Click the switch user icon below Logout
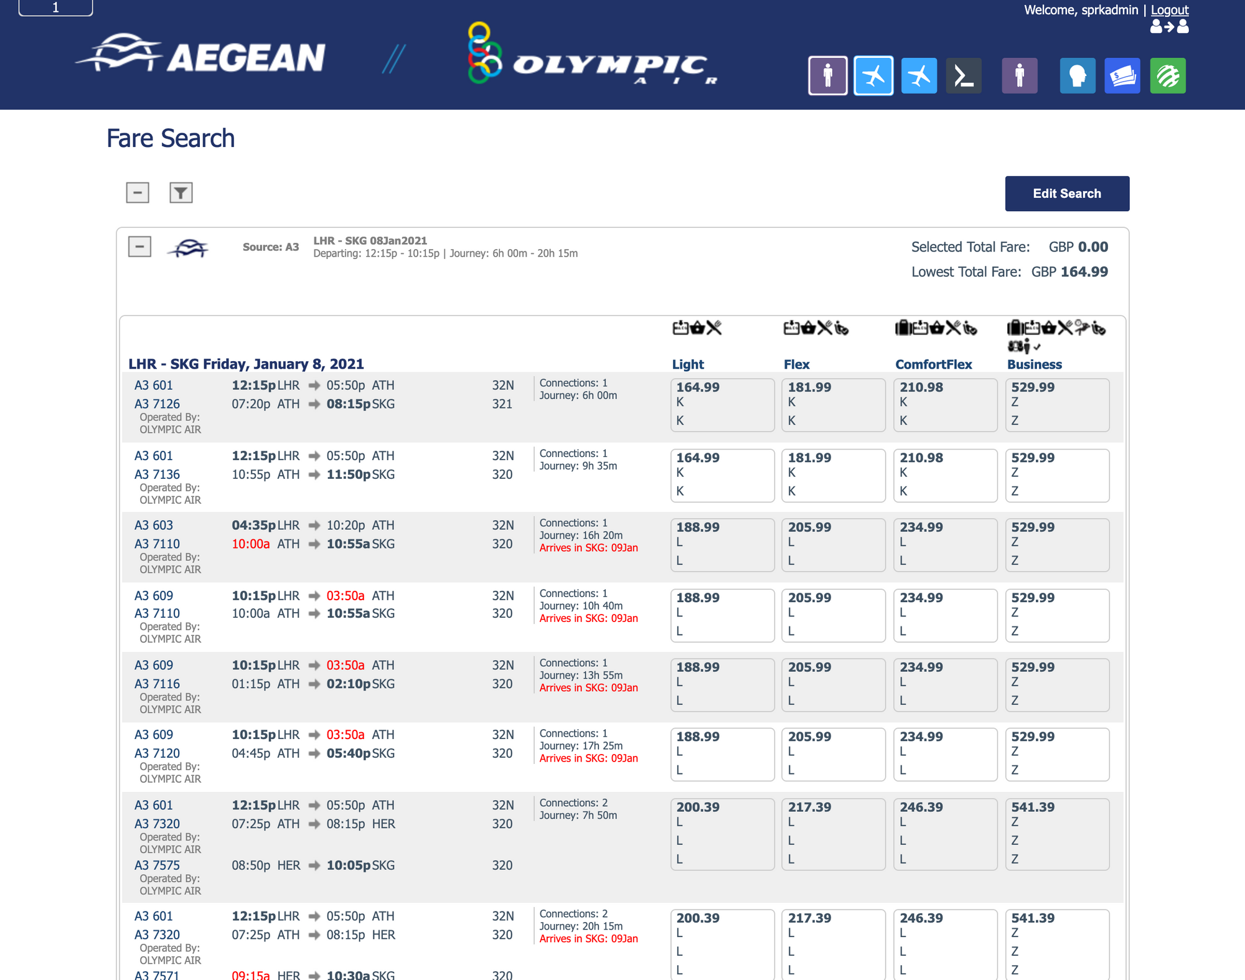The height and width of the screenshot is (980, 1245). pyautogui.click(x=1169, y=27)
